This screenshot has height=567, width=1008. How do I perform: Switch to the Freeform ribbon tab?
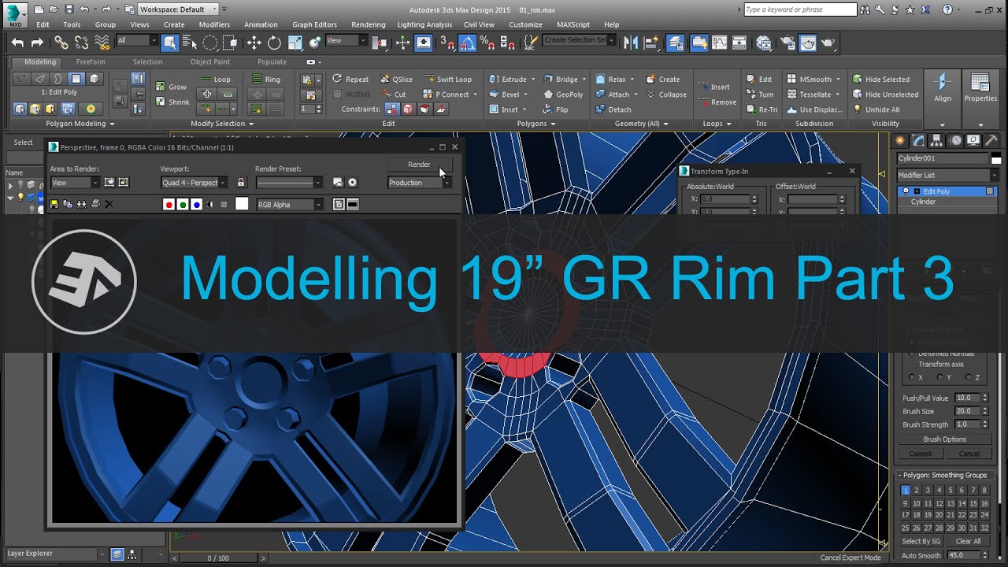click(x=91, y=61)
